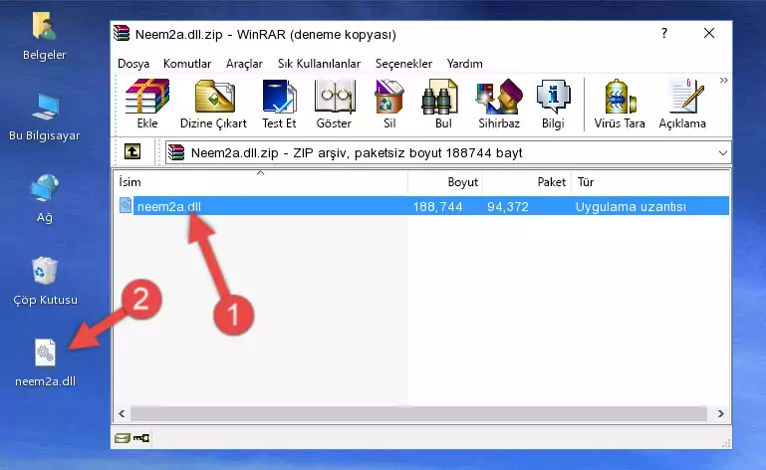The image size is (766, 470).
Task: Click the horizontal scrollbar thumb
Action: (418, 414)
